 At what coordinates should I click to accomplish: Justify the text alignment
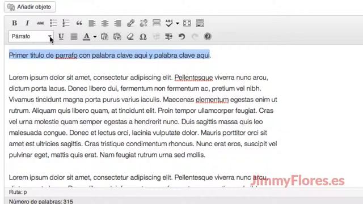coord(74,36)
